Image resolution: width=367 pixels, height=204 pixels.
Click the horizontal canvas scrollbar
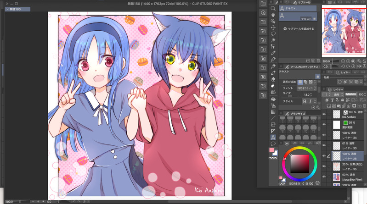[229, 201]
